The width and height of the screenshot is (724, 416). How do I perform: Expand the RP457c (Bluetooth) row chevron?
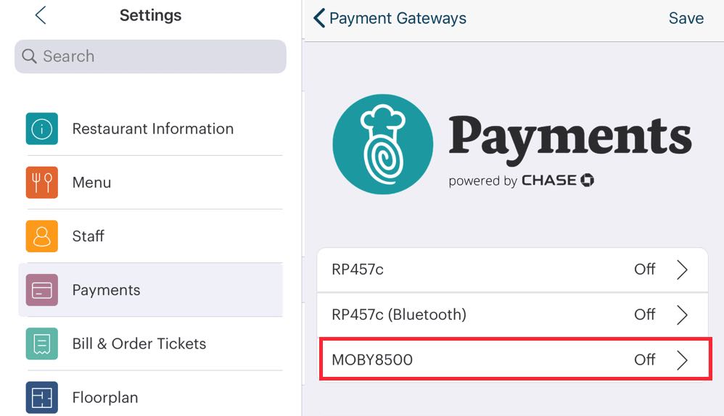[682, 315]
